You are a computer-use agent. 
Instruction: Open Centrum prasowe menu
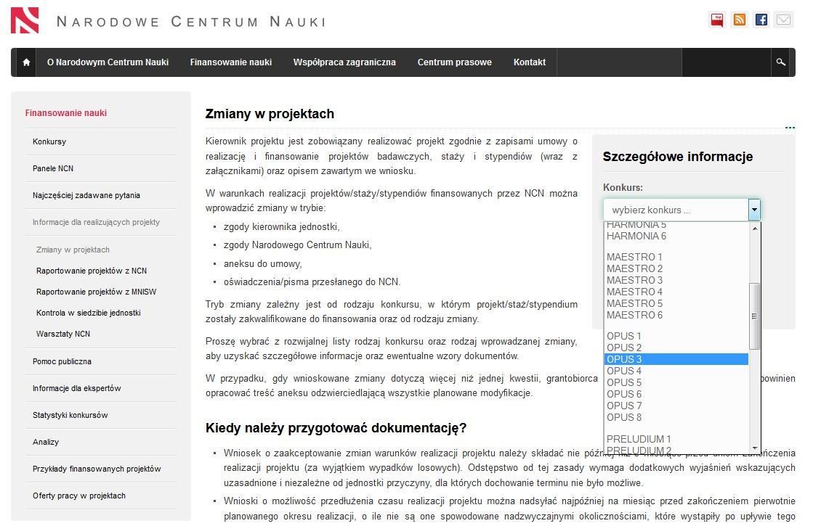pyautogui.click(x=454, y=62)
